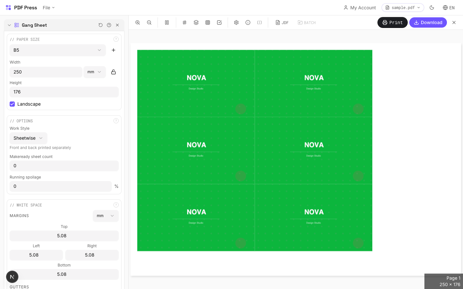Image resolution: width=463 pixels, height=289 pixels.
Task: Click the table grid icon in the toolbar
Action: 208,22
